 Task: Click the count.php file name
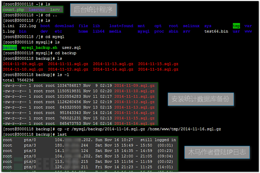point(14,10)
